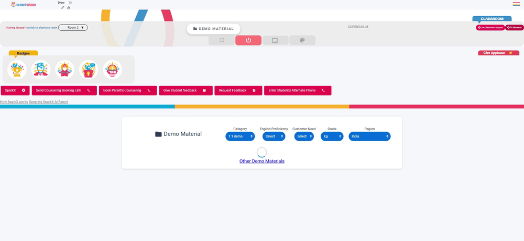Award the brain with glasses badge

(112, 70)
